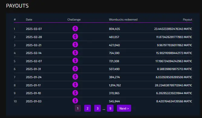Select current page 1 button
The height and width of the screenshot is (118, 202).
click(x=78, y=108)
